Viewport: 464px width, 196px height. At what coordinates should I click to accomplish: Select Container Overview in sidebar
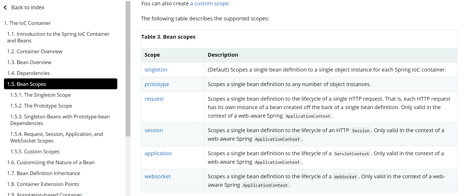(35, 51)
